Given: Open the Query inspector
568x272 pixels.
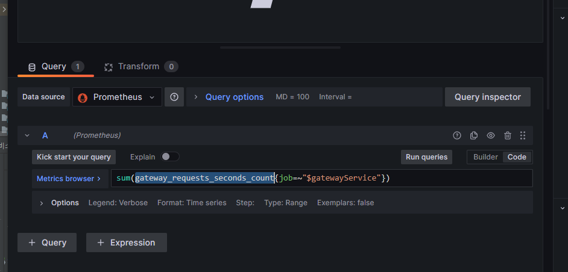Looking at the screenshot, I should (488, 97).
